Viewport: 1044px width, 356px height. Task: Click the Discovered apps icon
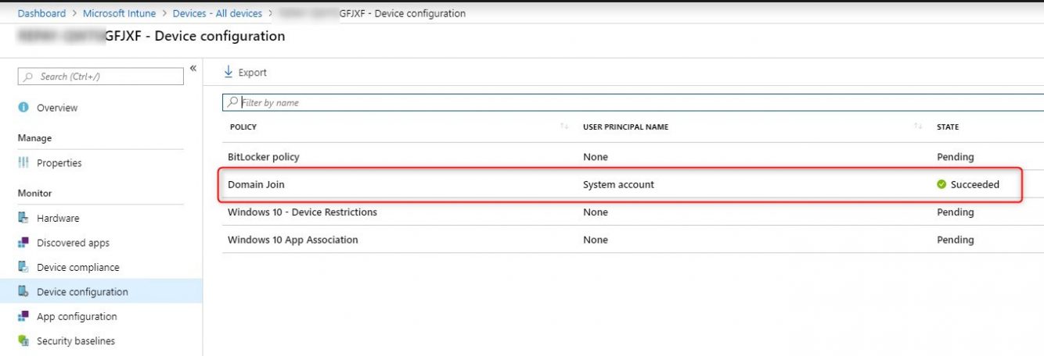pyautogui.click(x=23, y=243)
